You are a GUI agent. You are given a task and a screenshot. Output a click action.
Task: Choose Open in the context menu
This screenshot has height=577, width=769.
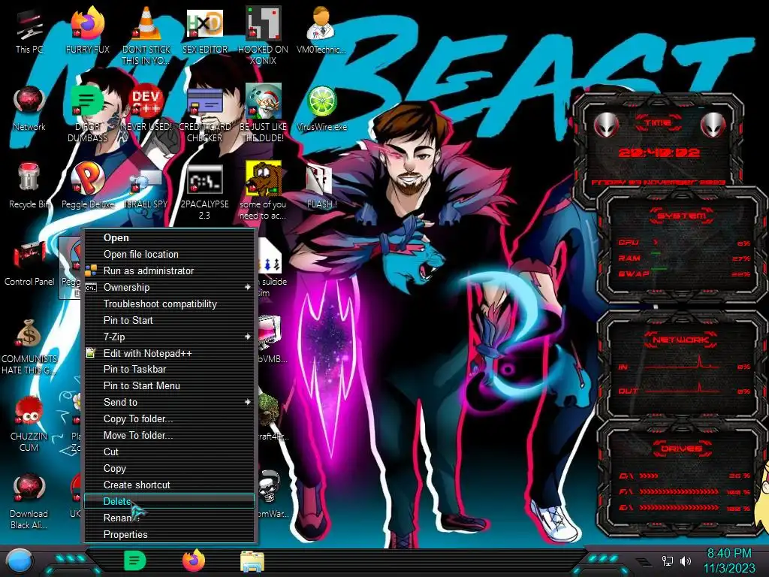click(169, 237)
